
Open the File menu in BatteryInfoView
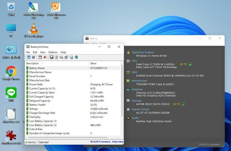pos(28,52)
